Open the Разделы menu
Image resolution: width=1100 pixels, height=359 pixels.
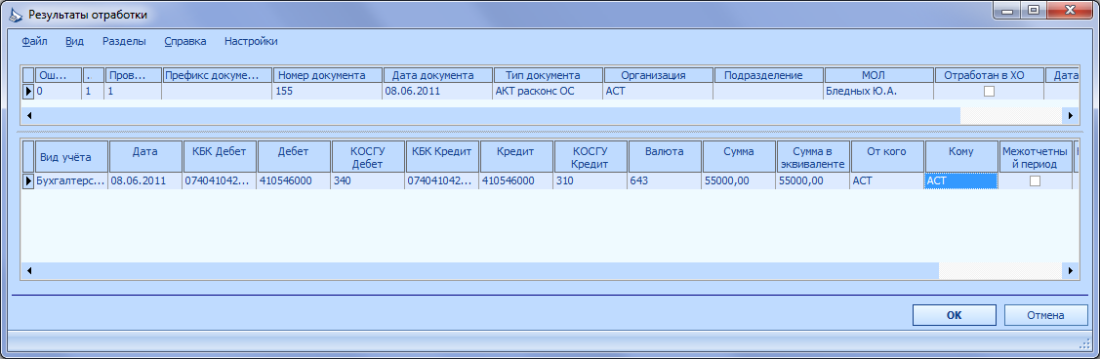click(124, 41)
